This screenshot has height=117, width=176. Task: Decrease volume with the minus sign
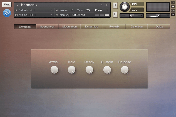coord(148,16)
